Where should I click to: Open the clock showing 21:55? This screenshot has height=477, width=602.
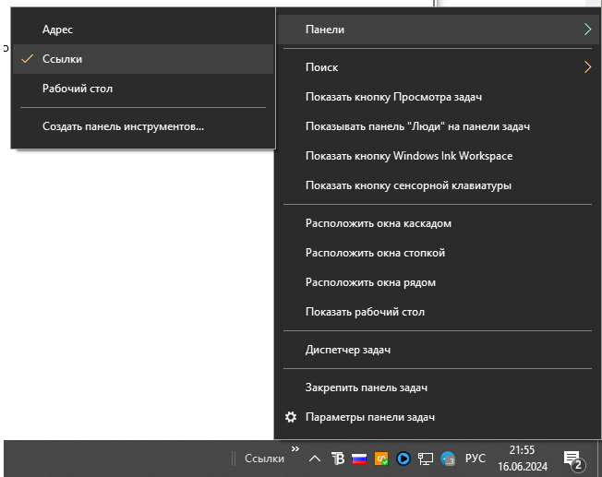[523, 459]
